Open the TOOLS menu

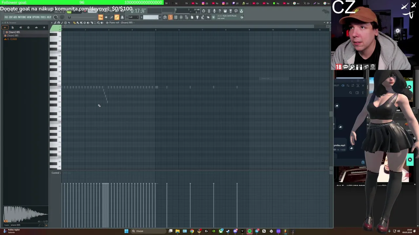pos(43,17)
